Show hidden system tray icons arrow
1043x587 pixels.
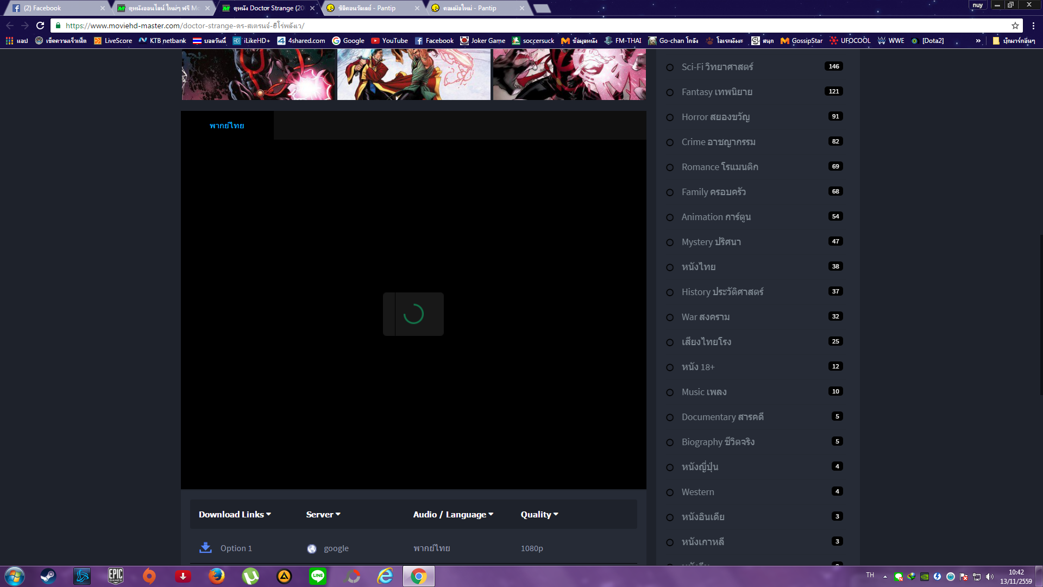coord(885,577)
